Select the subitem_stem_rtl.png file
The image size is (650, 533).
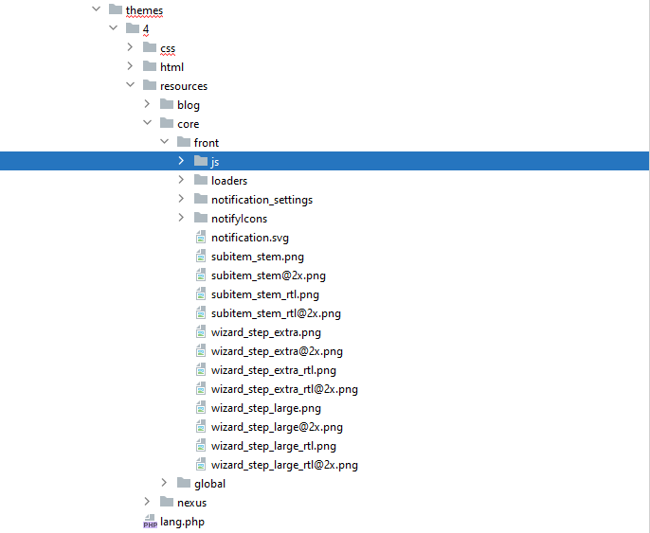click(x=264, y=294)
